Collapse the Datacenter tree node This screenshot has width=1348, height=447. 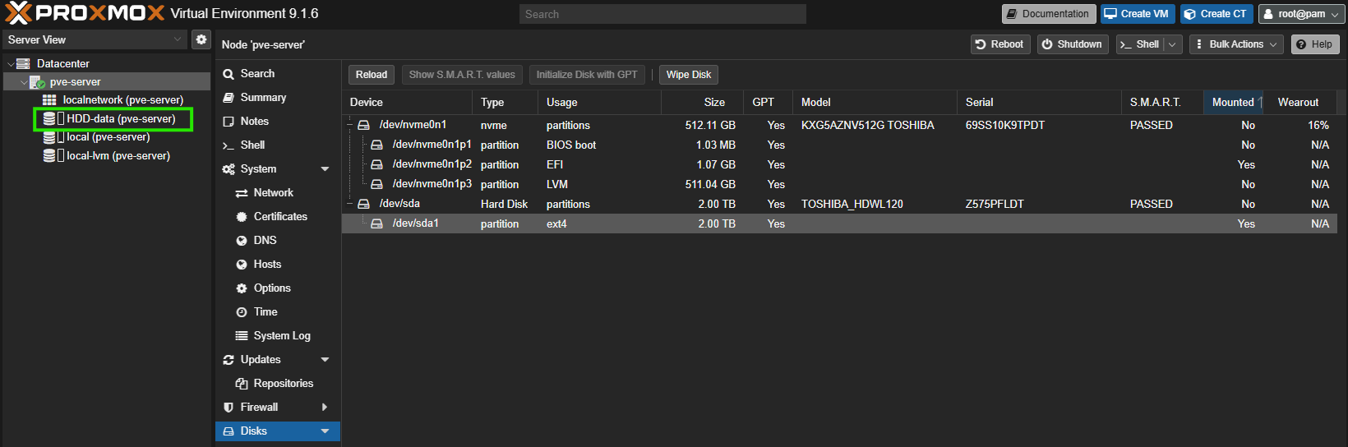pyautogui.click(x=11, y=63)
